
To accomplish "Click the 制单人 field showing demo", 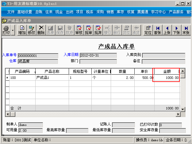I will coord(31,125).
